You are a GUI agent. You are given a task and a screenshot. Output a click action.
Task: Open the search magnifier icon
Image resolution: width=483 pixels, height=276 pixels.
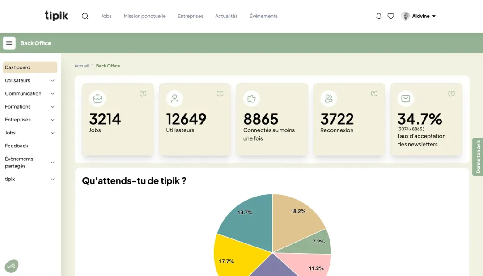(85, 16)
